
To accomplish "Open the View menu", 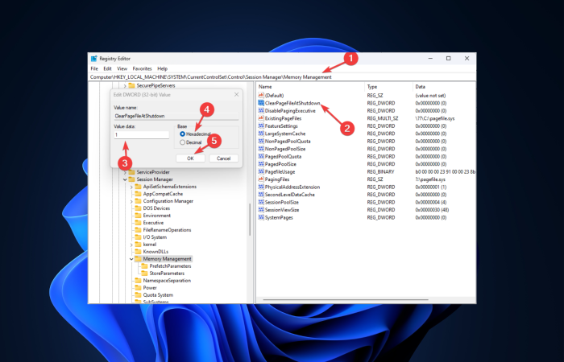I will click(122, 68).
